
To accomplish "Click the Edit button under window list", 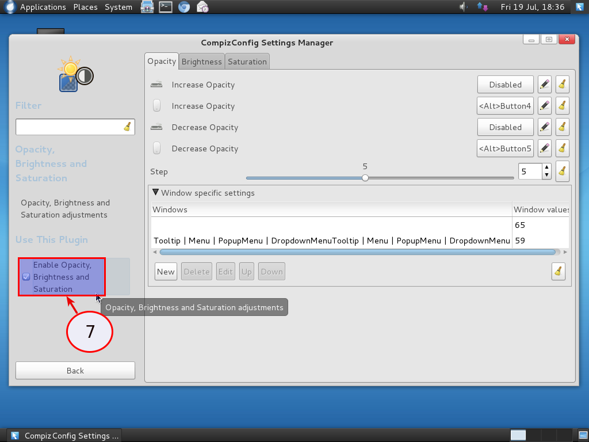I will click(x=225, y=272).
